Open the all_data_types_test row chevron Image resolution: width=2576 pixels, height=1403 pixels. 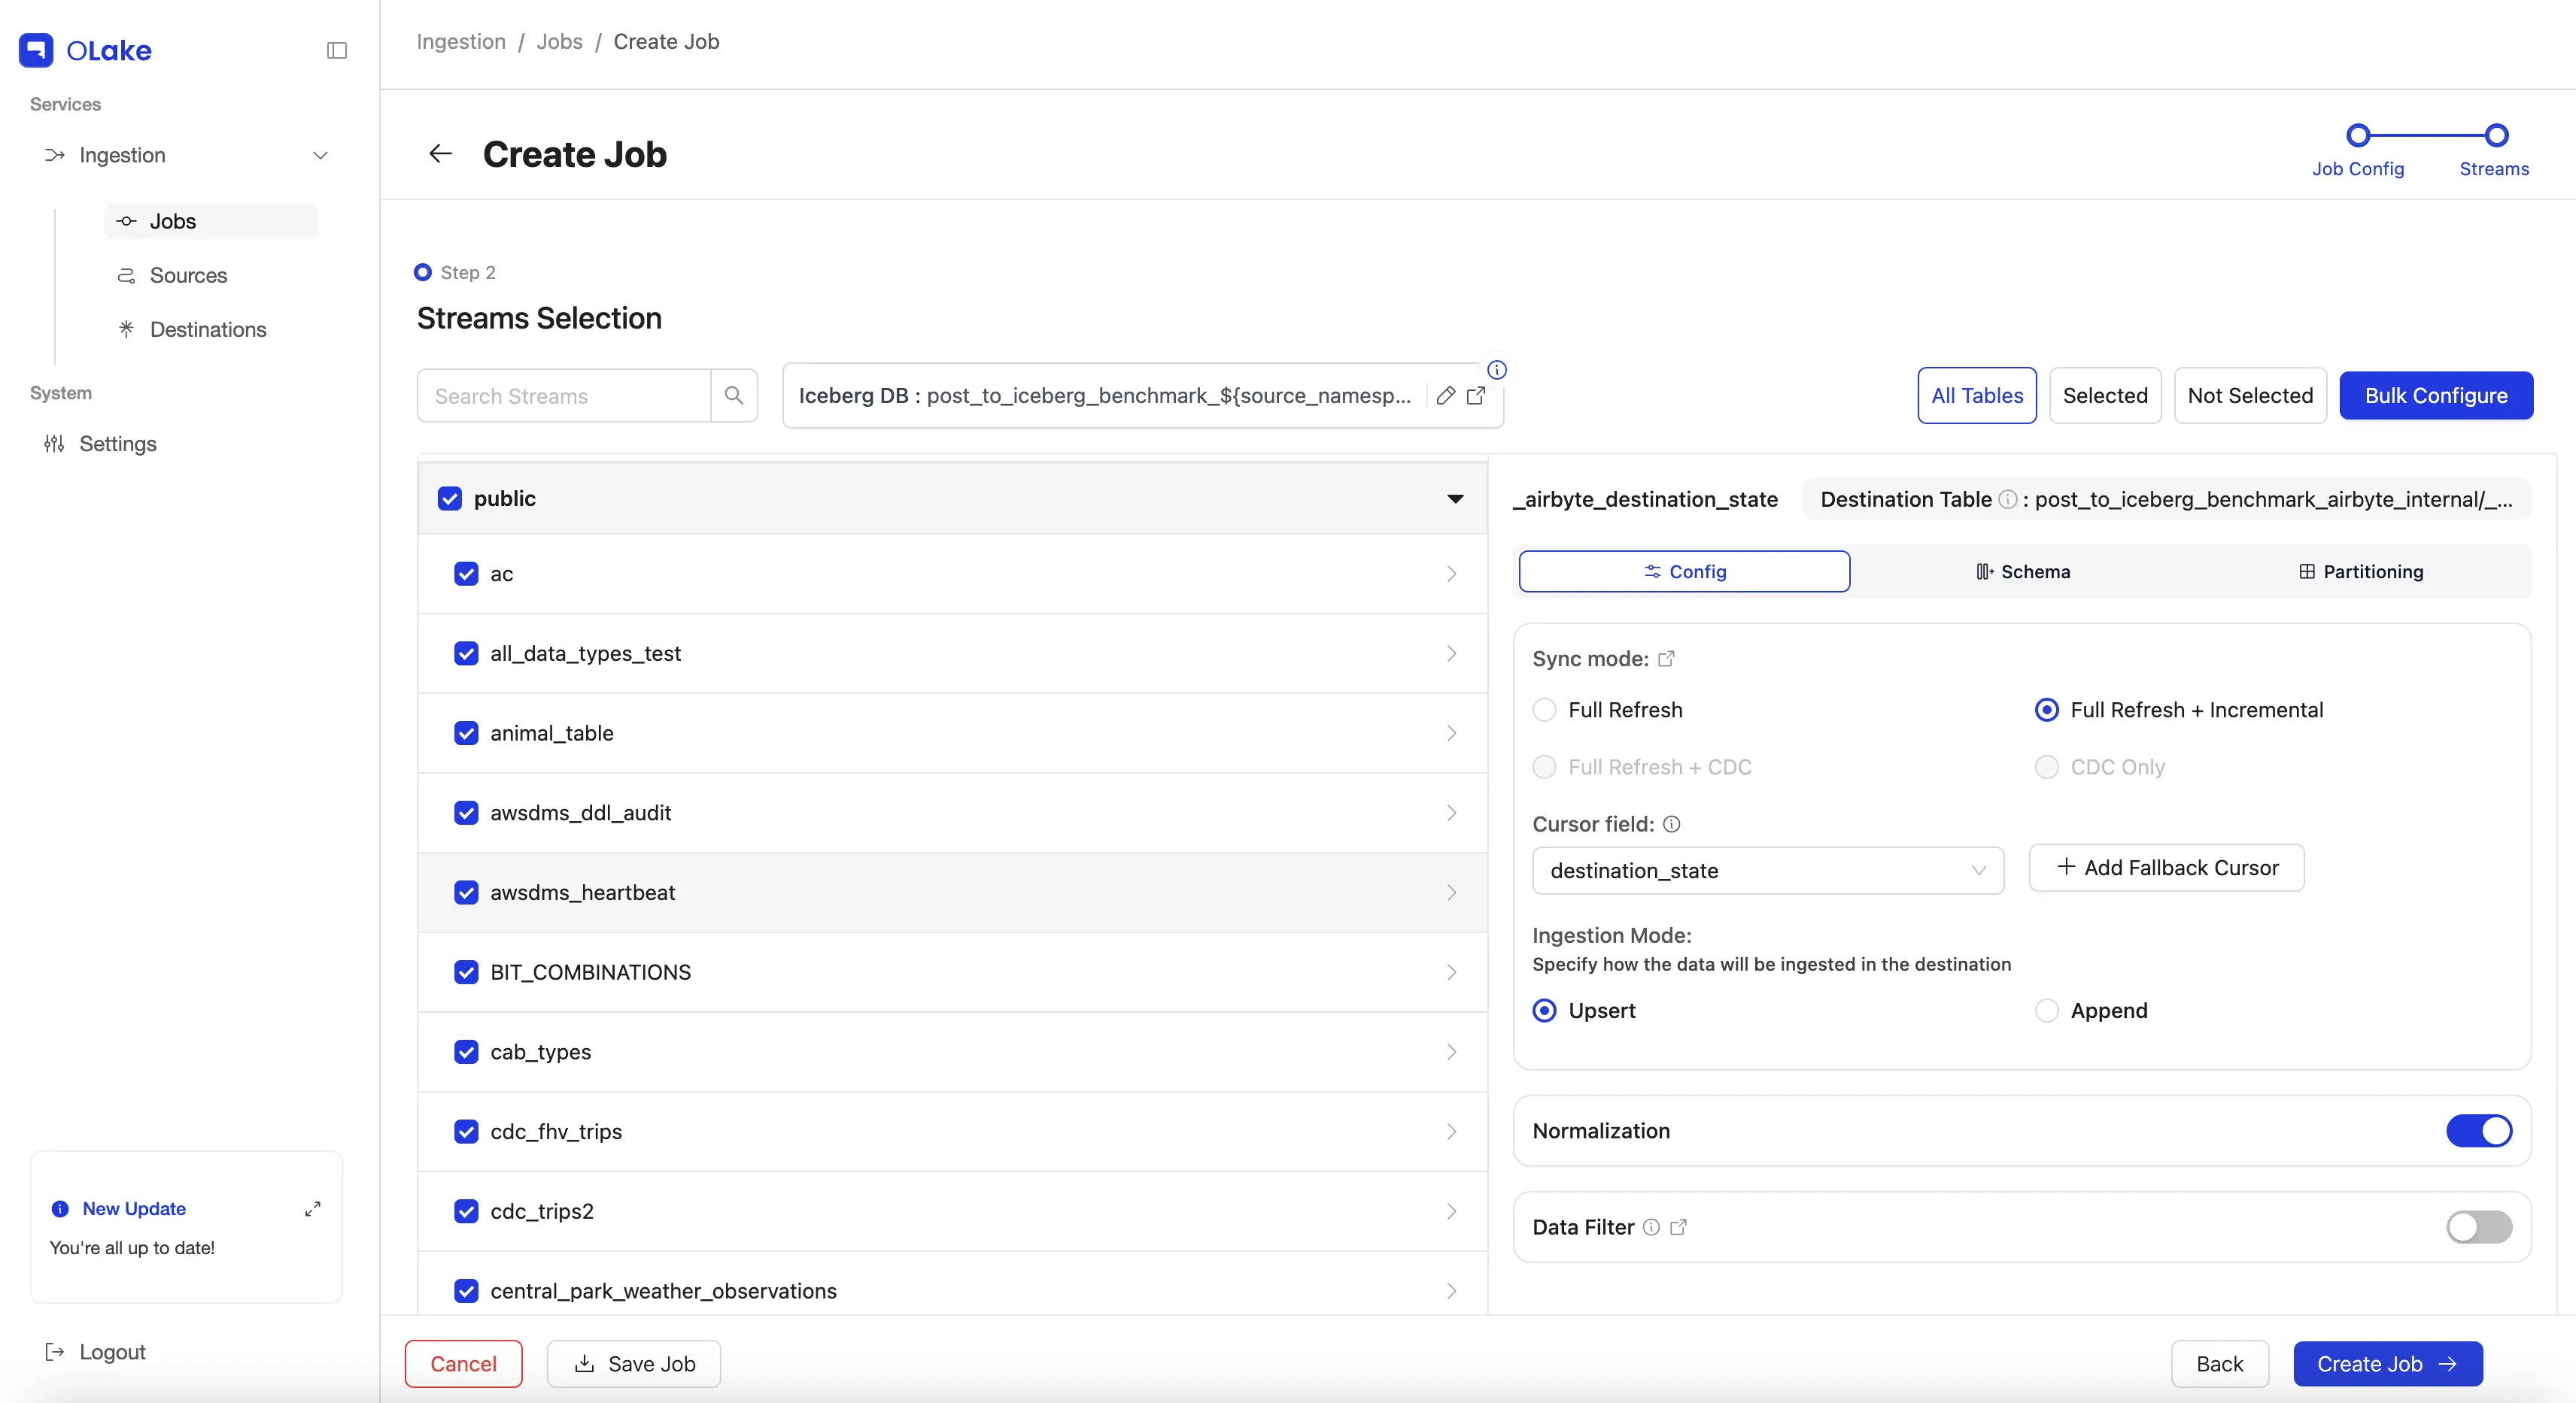[x=1452, y=653]
